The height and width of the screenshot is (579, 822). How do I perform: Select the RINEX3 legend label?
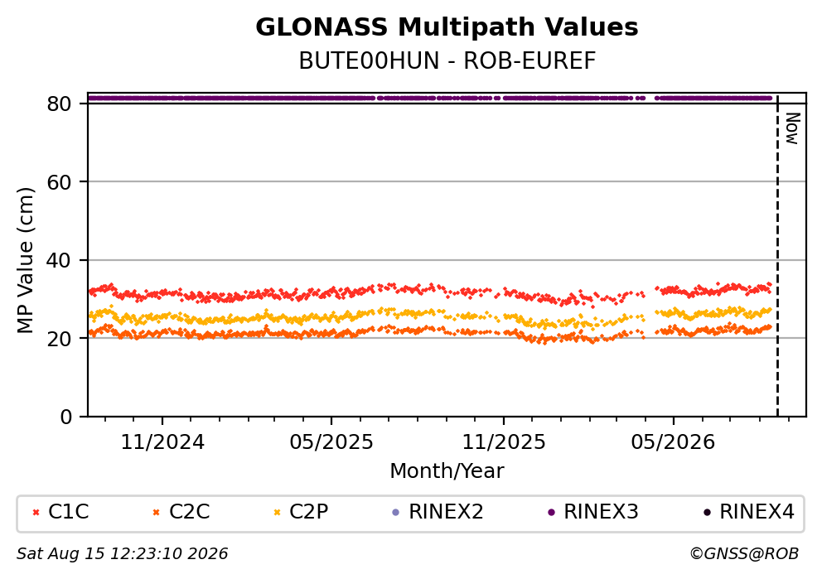point(601,512)
